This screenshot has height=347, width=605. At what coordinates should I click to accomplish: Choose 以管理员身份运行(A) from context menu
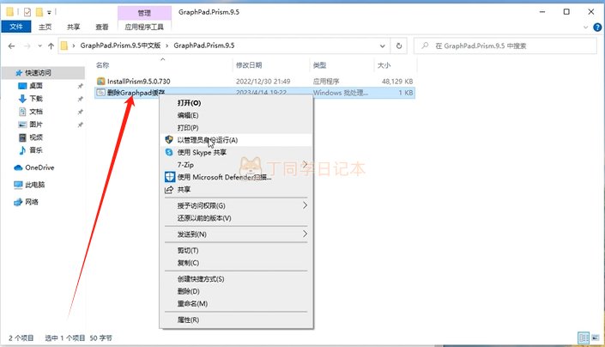(x=236, y=140)
